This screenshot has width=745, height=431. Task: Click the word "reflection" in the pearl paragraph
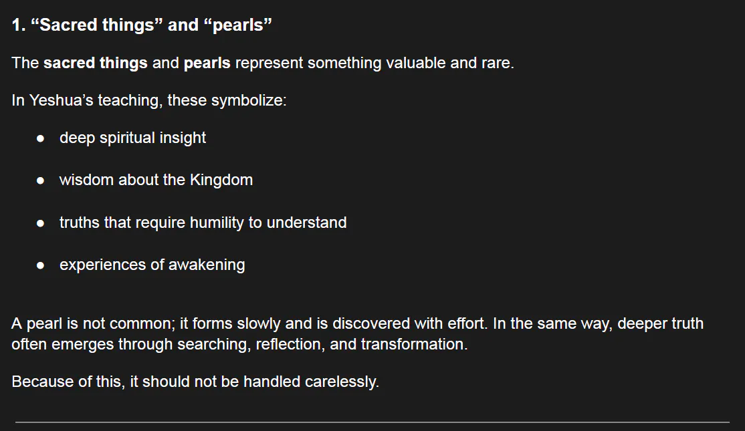coord(288,345)
